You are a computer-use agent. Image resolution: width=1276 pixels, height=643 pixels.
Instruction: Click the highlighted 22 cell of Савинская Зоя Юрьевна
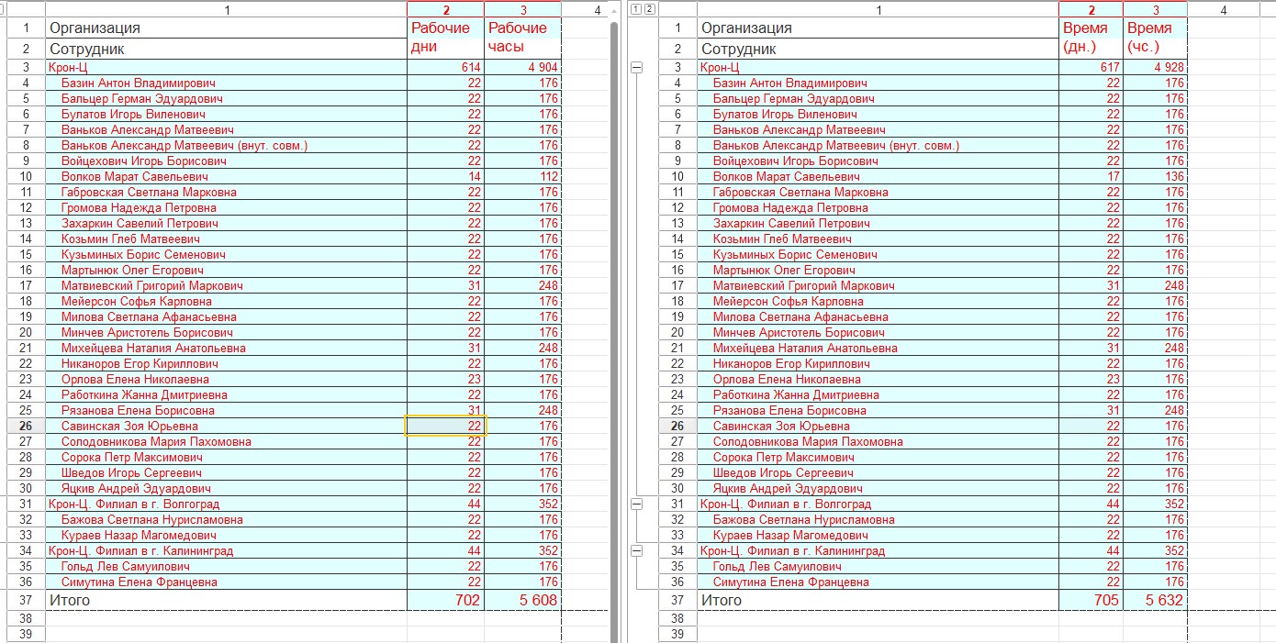click(x=445, y=426)
